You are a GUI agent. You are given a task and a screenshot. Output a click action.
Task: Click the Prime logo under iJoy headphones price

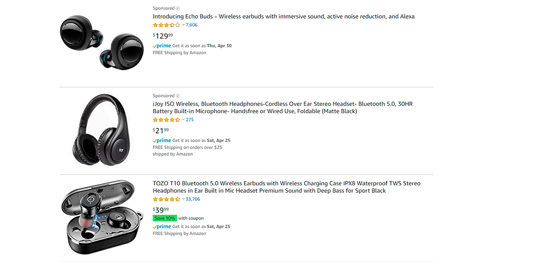pyautogui.click(x=162, y=140)
